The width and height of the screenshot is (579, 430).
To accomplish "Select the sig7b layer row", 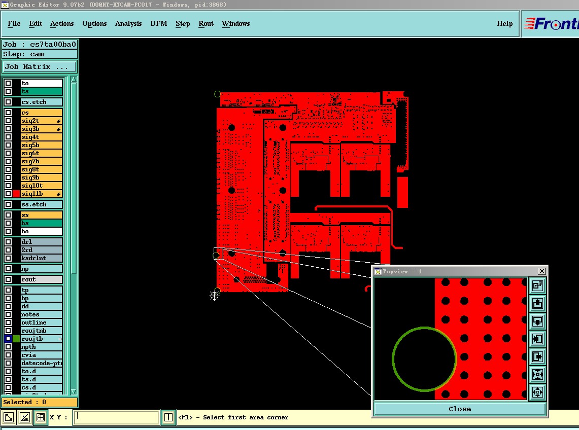I will pos(42,161).
